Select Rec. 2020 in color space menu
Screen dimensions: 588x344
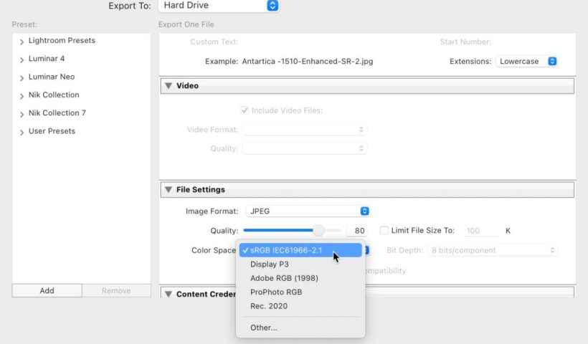(x=269, y=306)
